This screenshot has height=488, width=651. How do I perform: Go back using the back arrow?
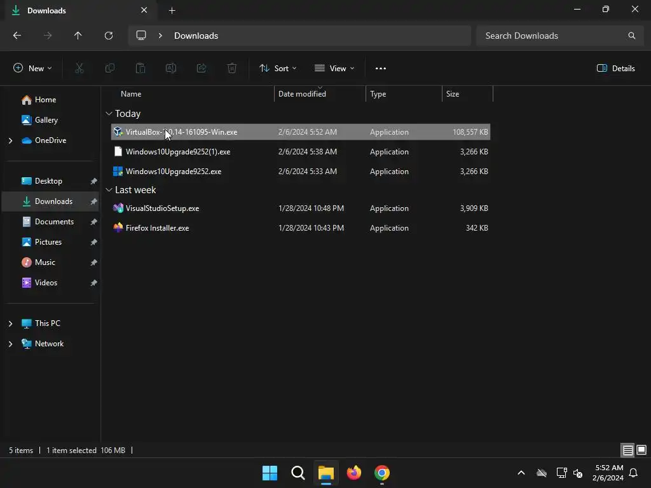(x=17, y=36)
